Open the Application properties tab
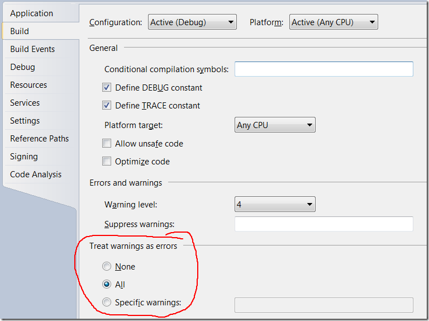429x321 pixels. click(31, 13)
